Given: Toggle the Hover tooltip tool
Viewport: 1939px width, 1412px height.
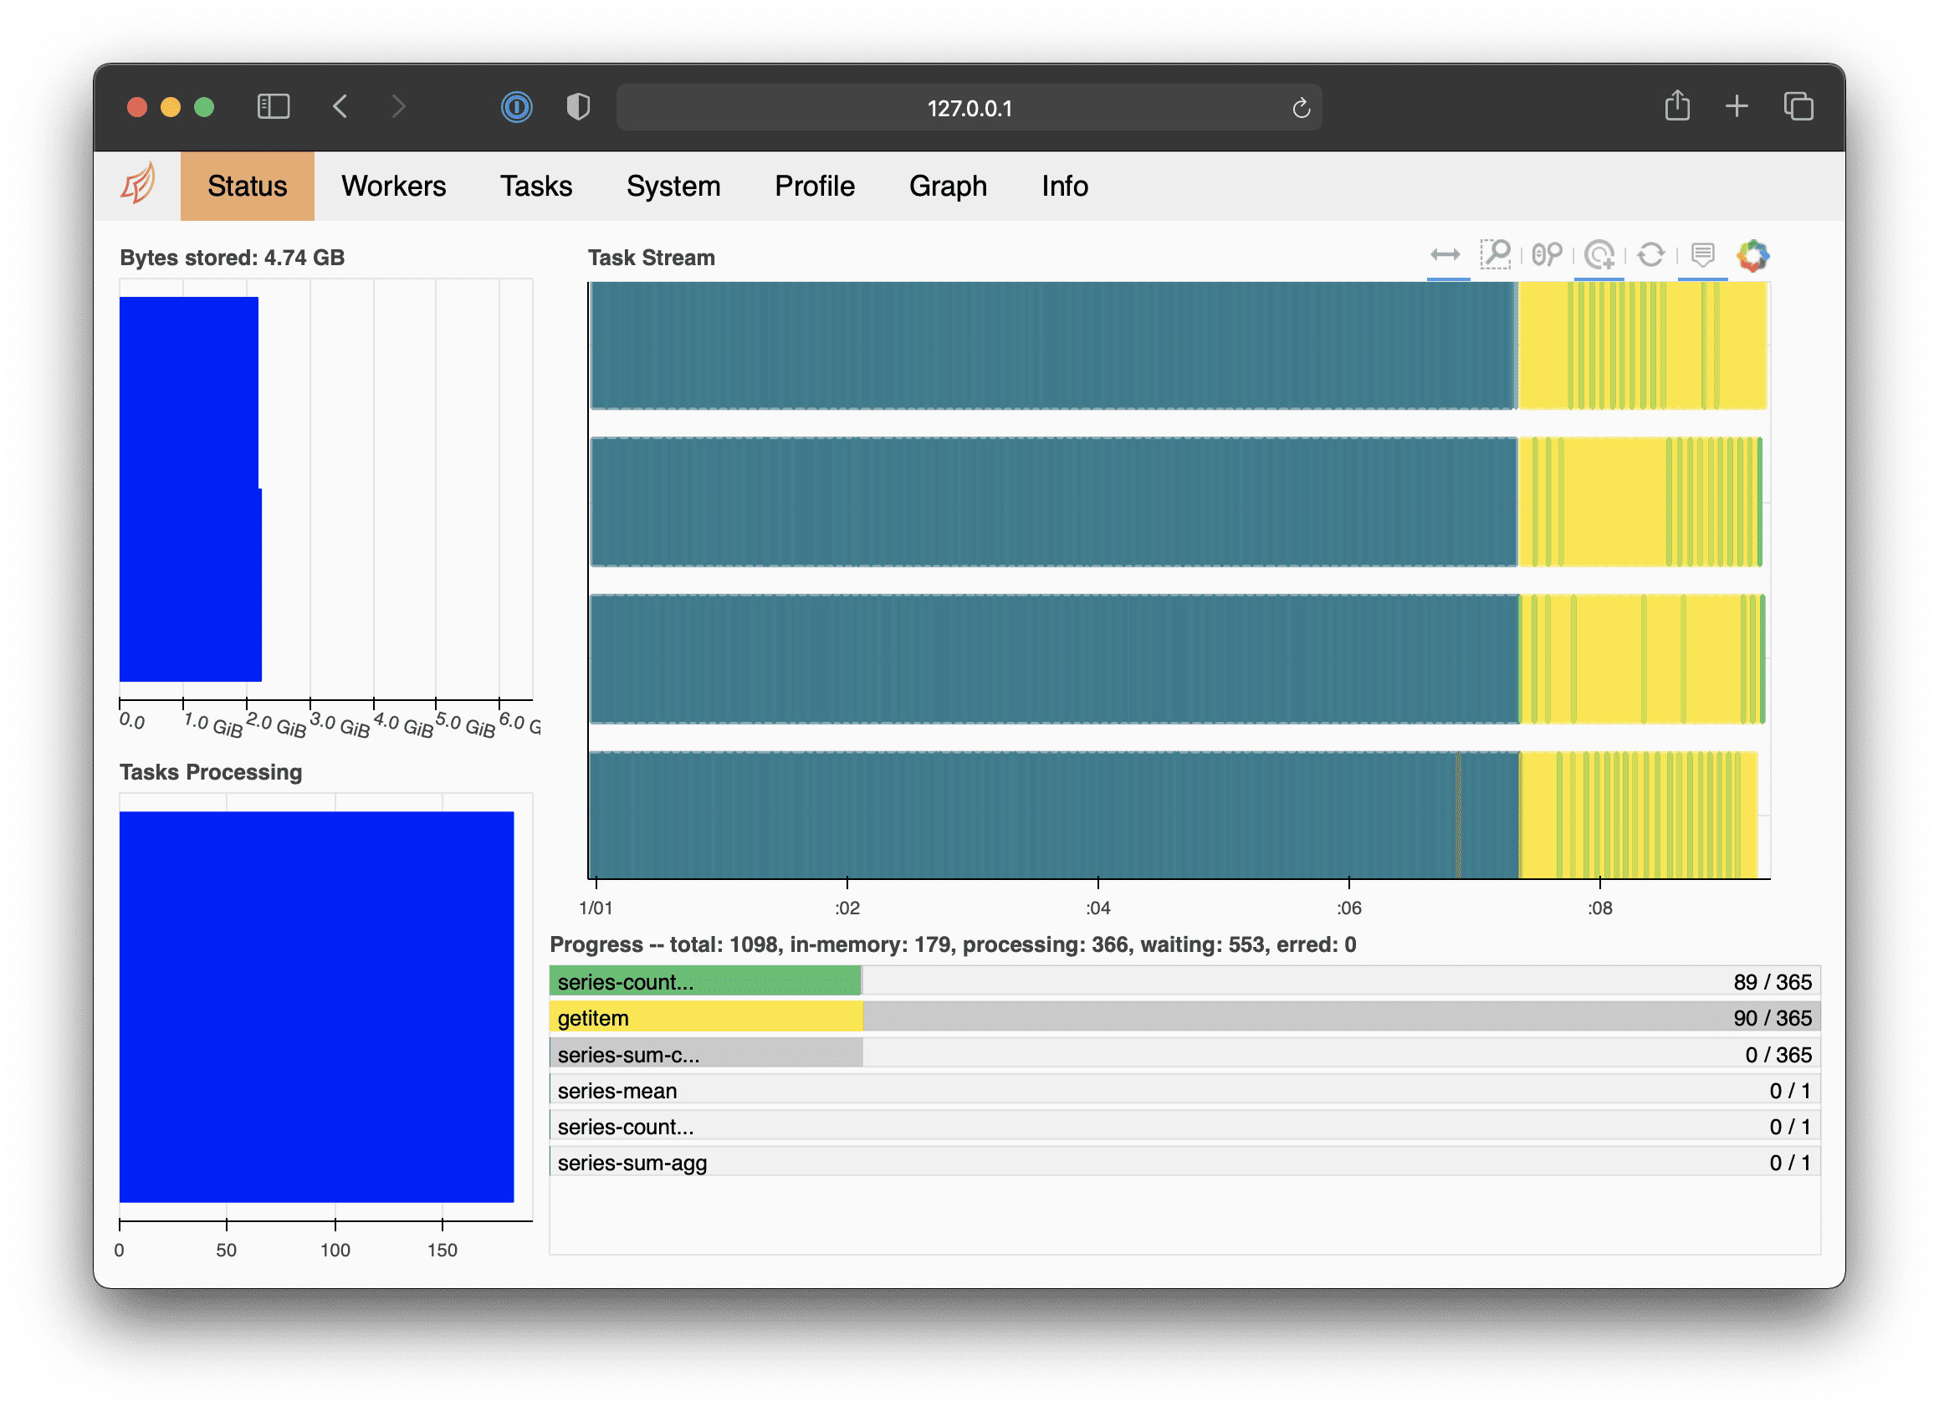Looking at the screenshot, I should tap(1705, 254).
